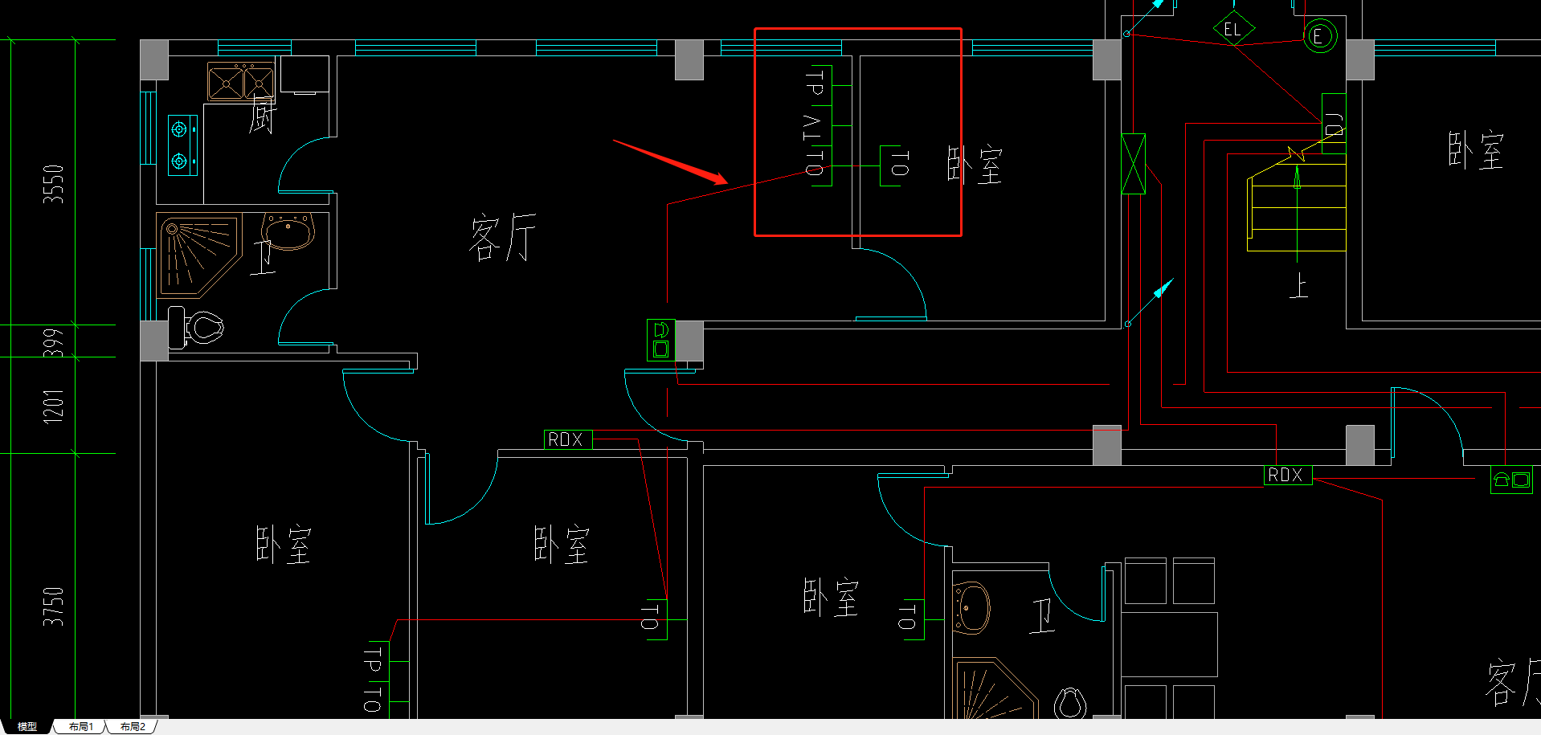1541x735 pixels.
Task: Pick the TO outlet wired to the lower-left RDX
Action: coord(654,619)
